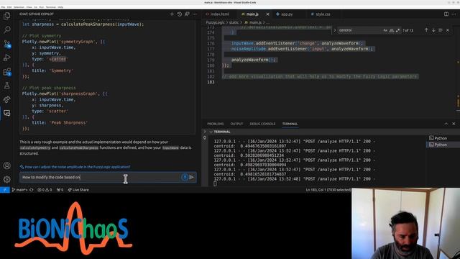Close the main.js tab
This screenshot has height=259, width=460.
267,14
